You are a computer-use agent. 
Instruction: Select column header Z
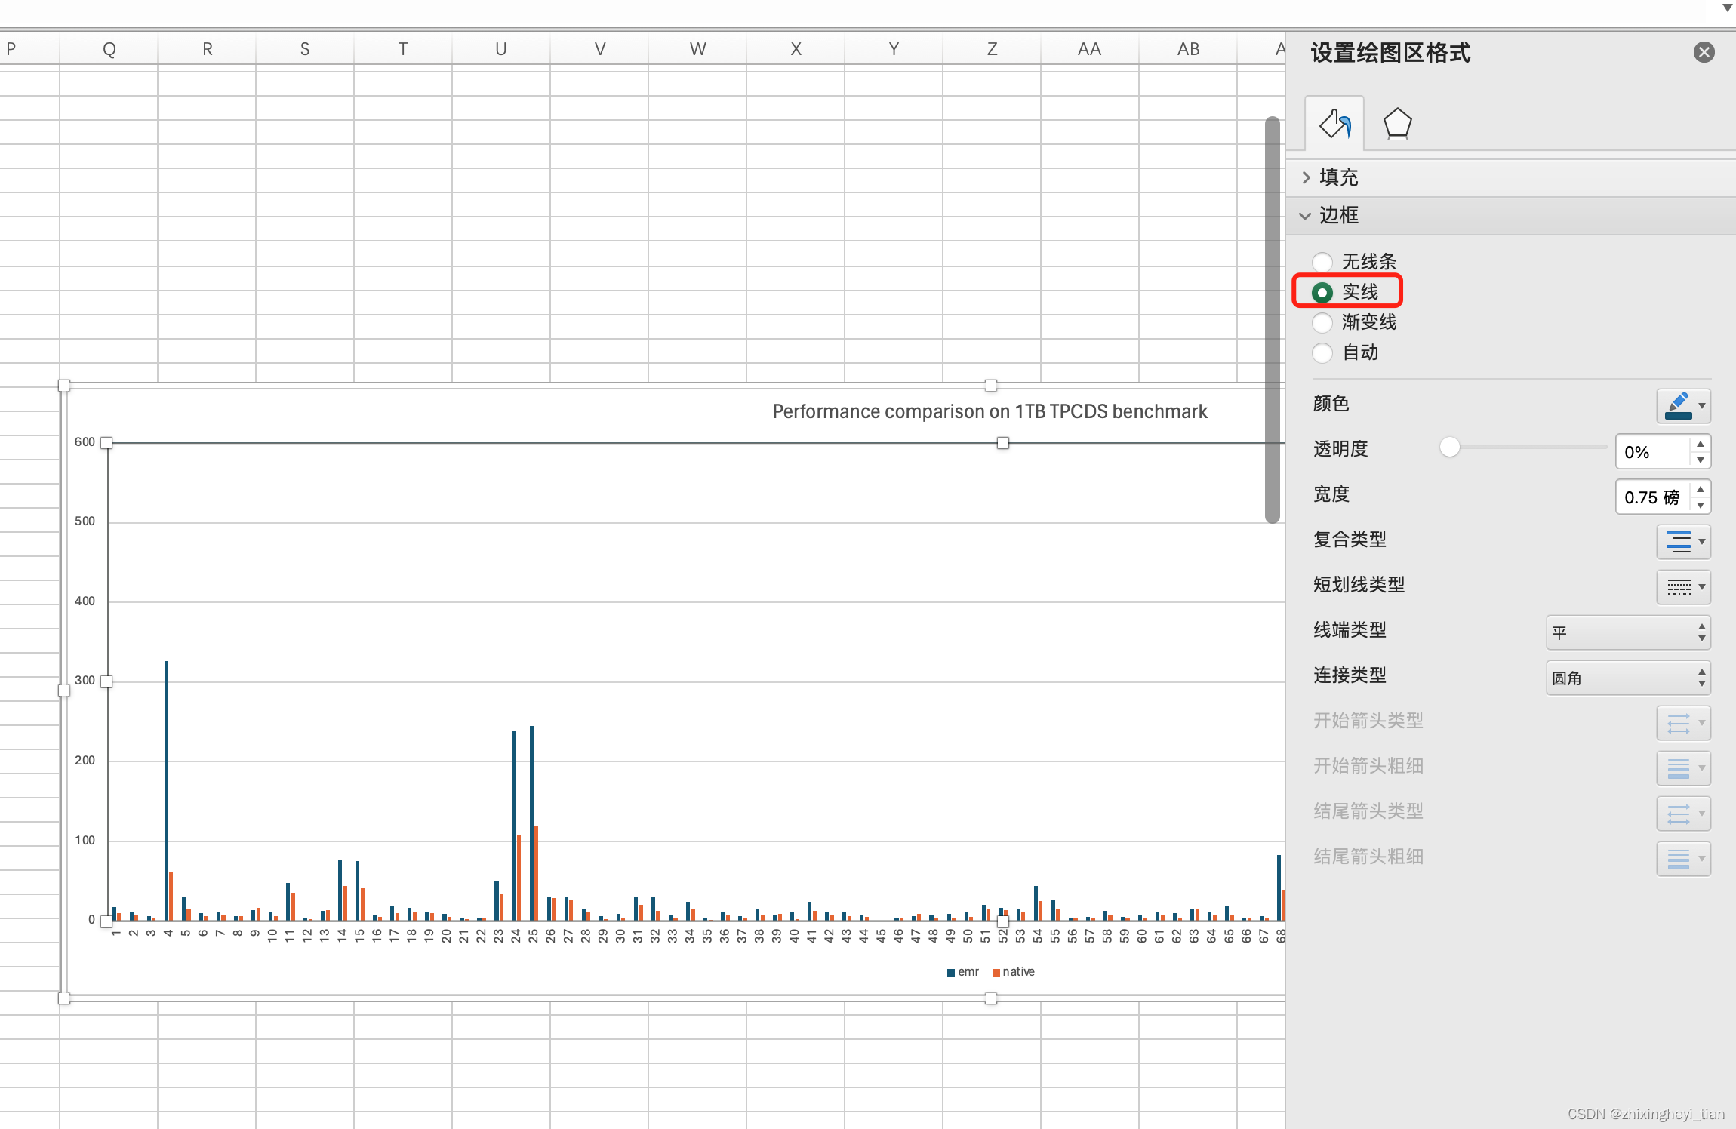coord(992,49)
